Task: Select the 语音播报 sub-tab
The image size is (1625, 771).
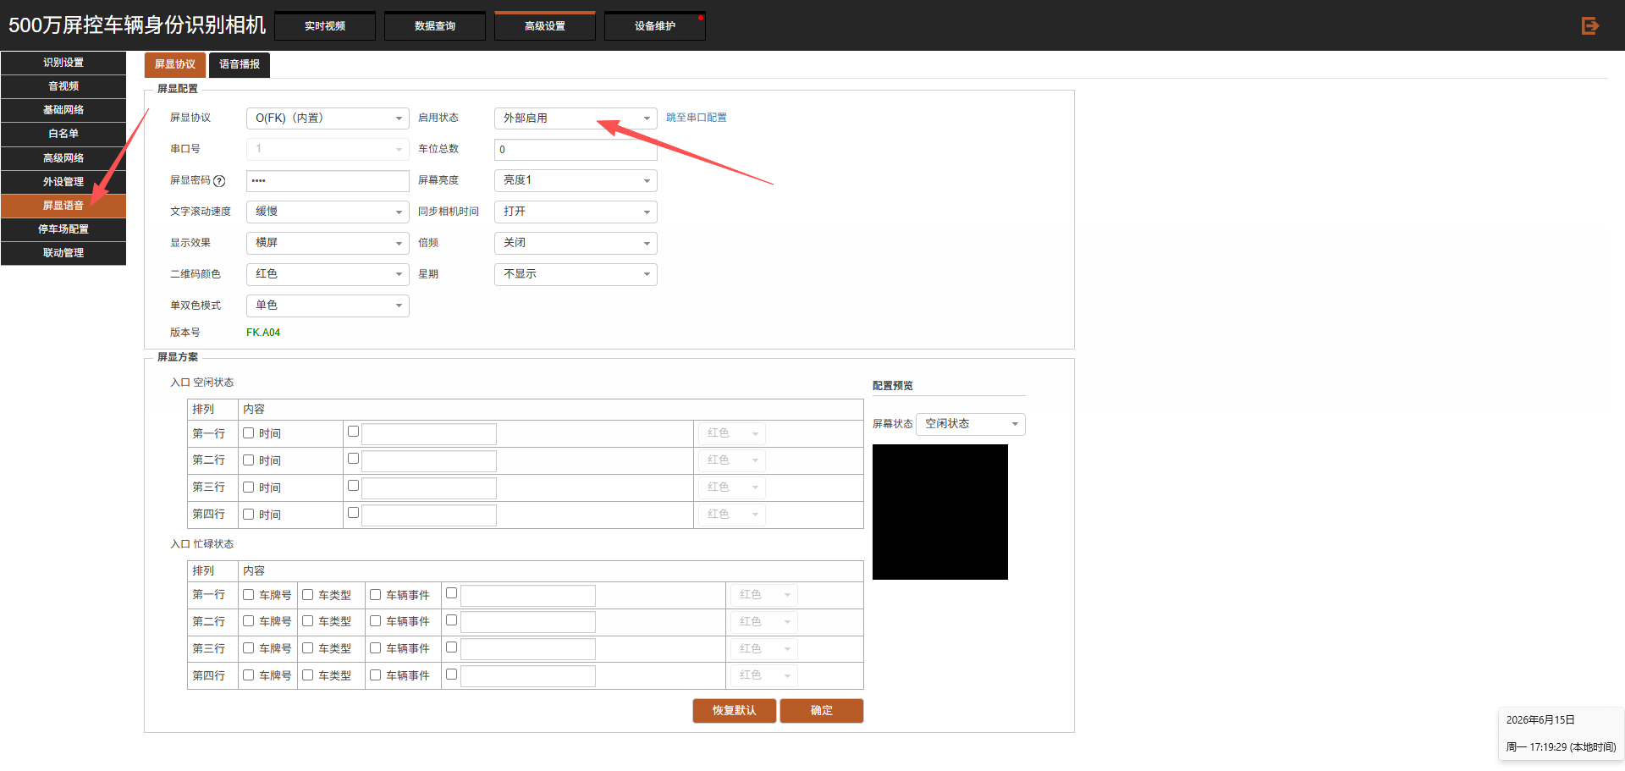Action: tap(240, 64)
